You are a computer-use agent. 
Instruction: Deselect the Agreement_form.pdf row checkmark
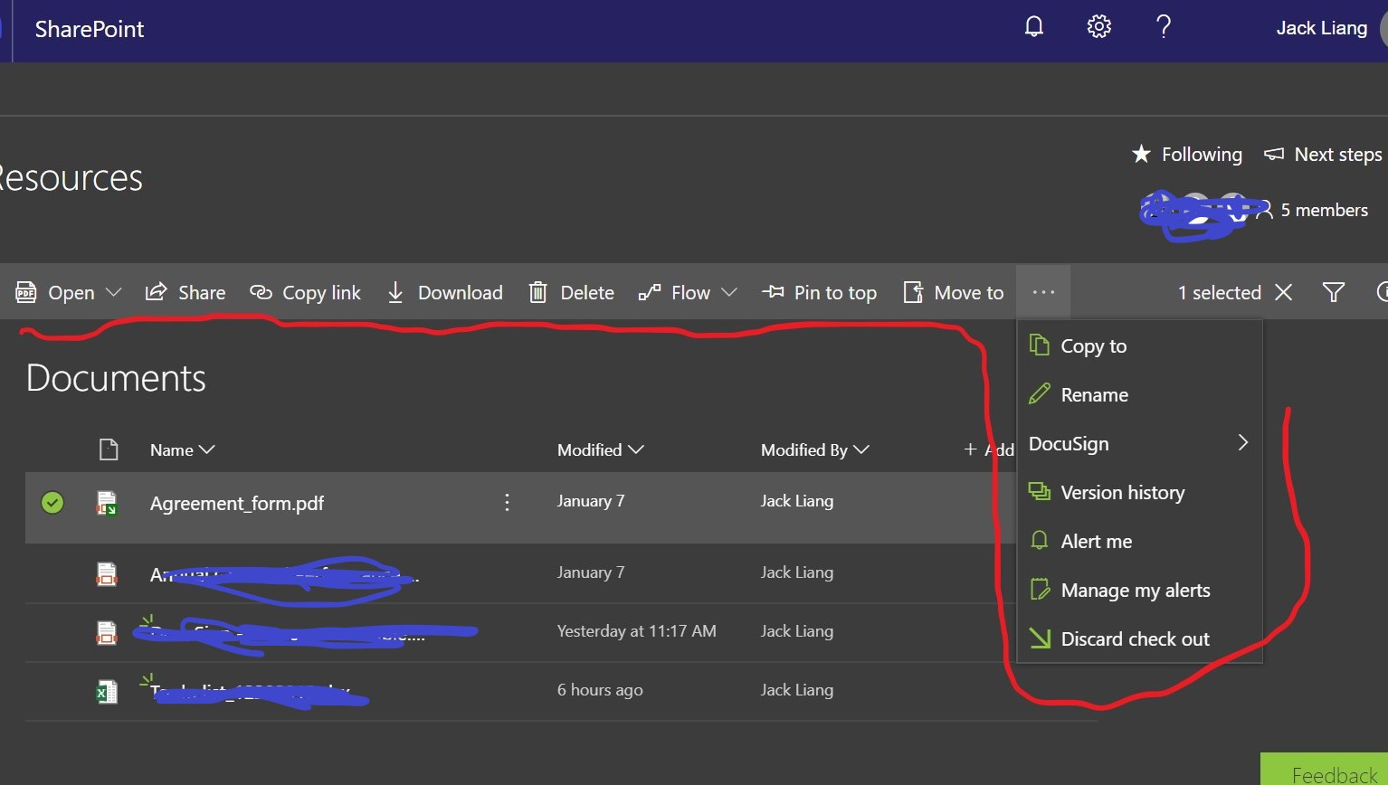tap(52, 502)
